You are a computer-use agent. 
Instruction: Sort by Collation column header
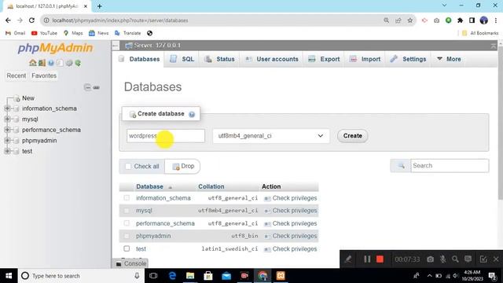(x=211, y=186)
